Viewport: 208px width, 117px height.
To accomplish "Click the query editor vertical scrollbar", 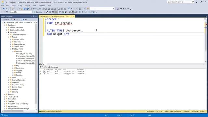I will coord(206,36).
